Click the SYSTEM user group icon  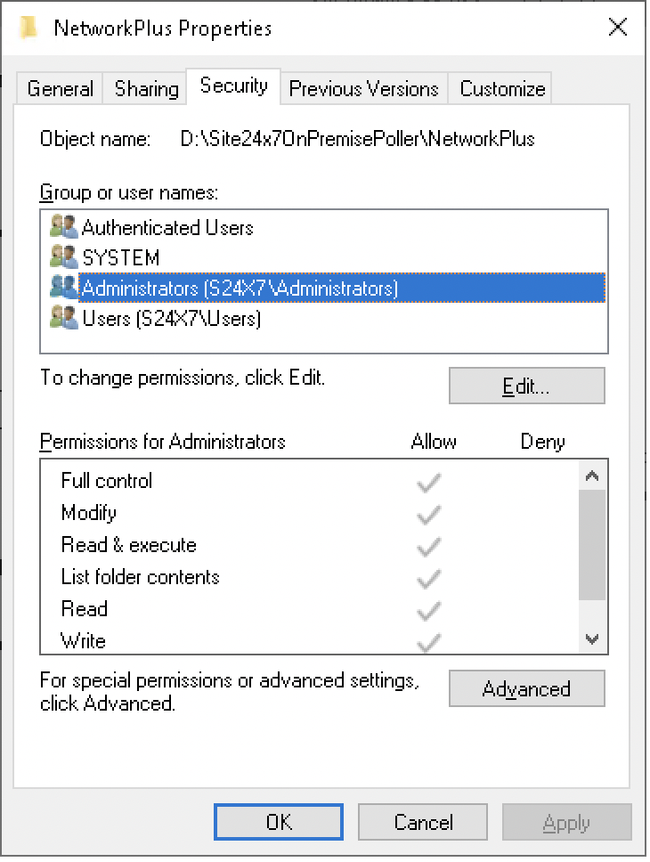coord(64,257)
